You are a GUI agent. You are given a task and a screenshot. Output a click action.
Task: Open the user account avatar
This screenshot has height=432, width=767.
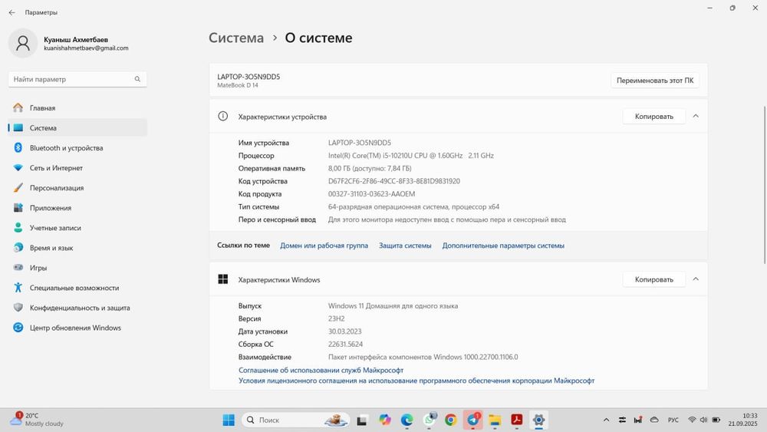[22, 43]
